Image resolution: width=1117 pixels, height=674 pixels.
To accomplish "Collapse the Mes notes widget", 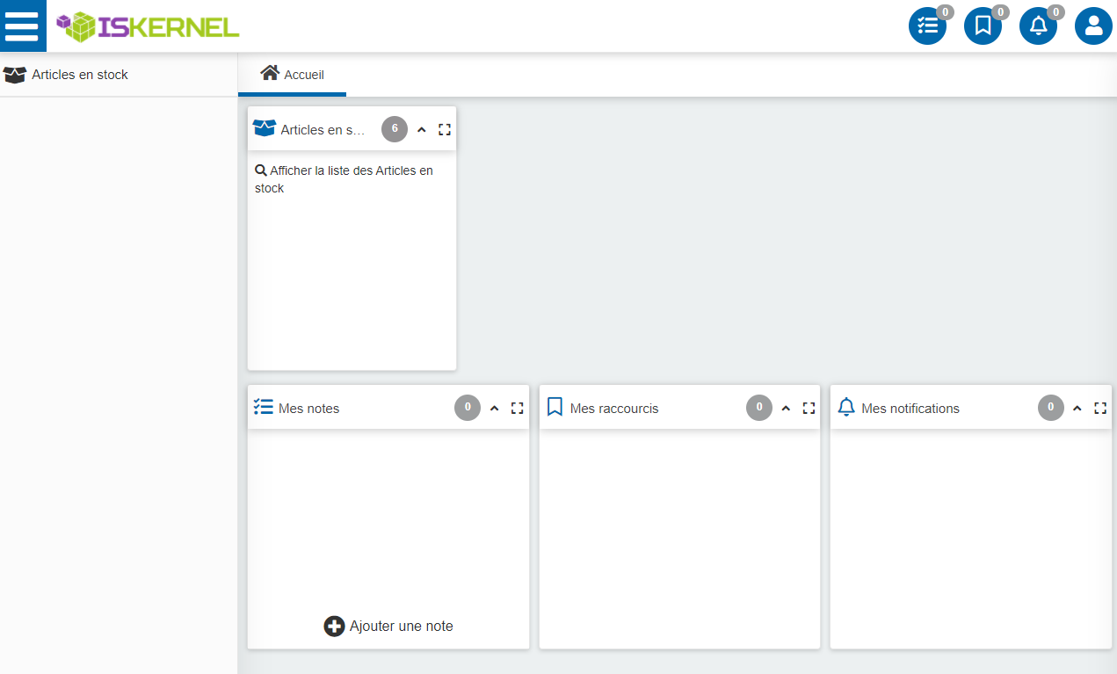I will (494, 408).
